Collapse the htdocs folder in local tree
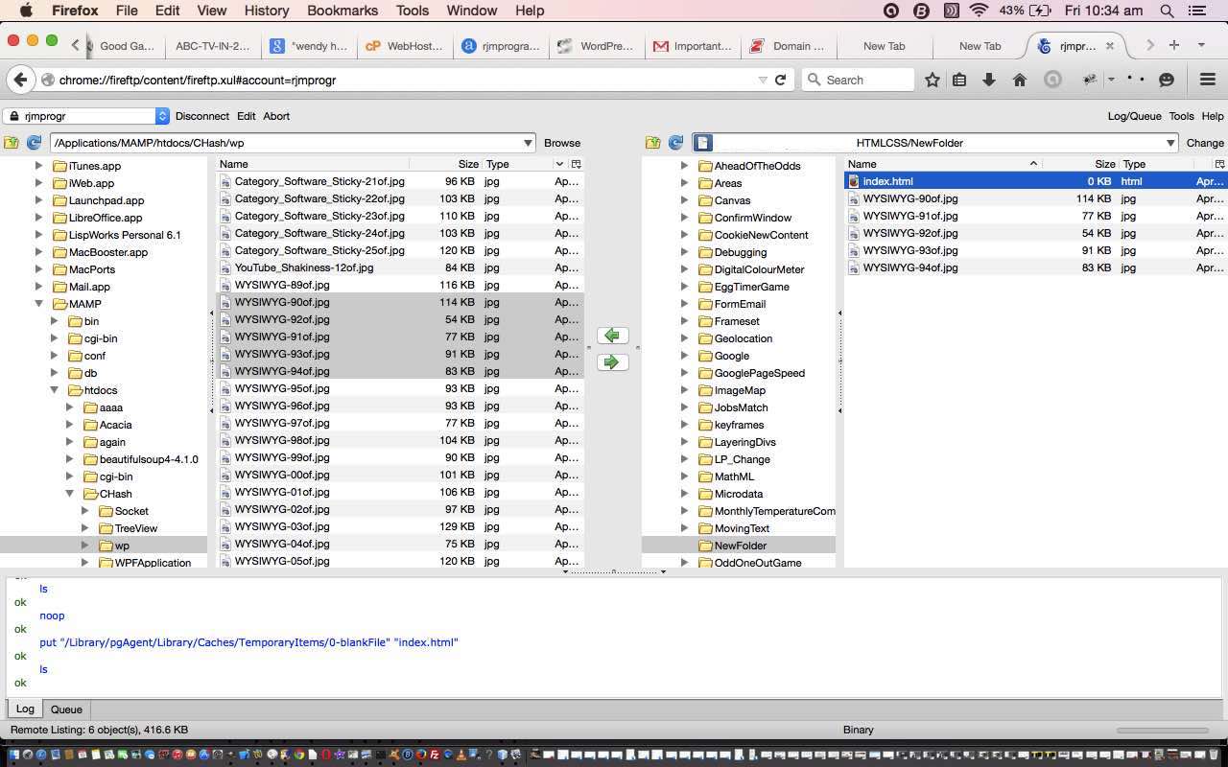 54,390
